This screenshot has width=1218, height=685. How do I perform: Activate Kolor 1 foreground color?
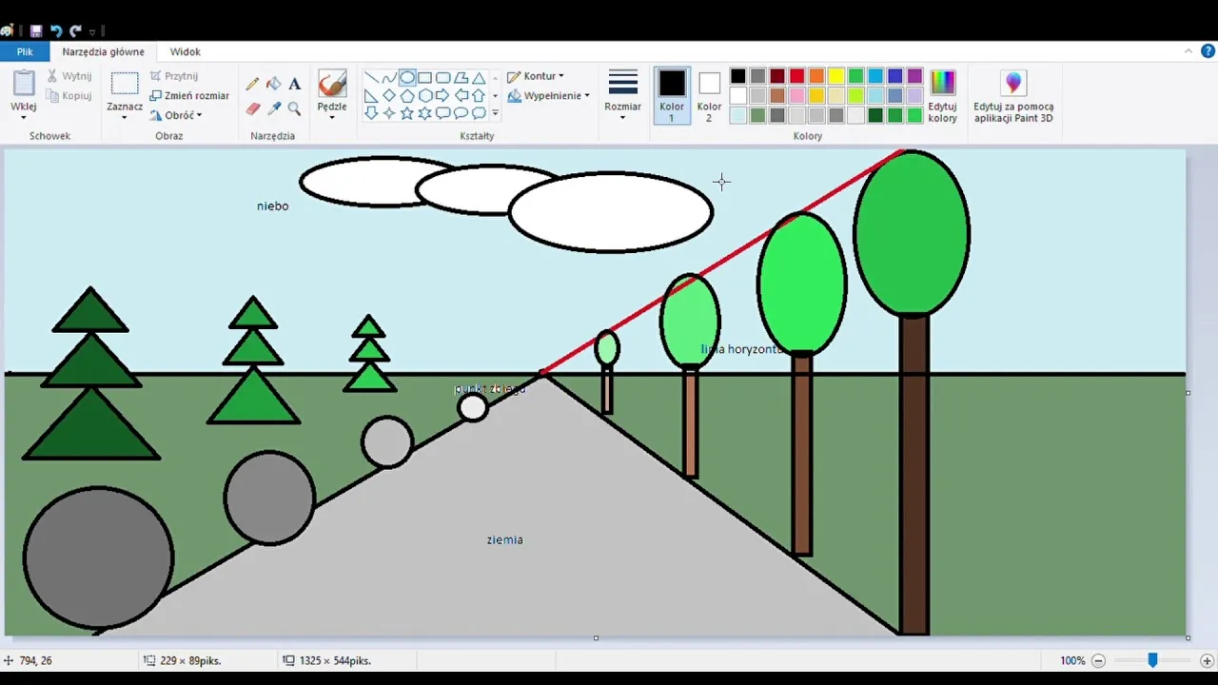click(672, 95)
